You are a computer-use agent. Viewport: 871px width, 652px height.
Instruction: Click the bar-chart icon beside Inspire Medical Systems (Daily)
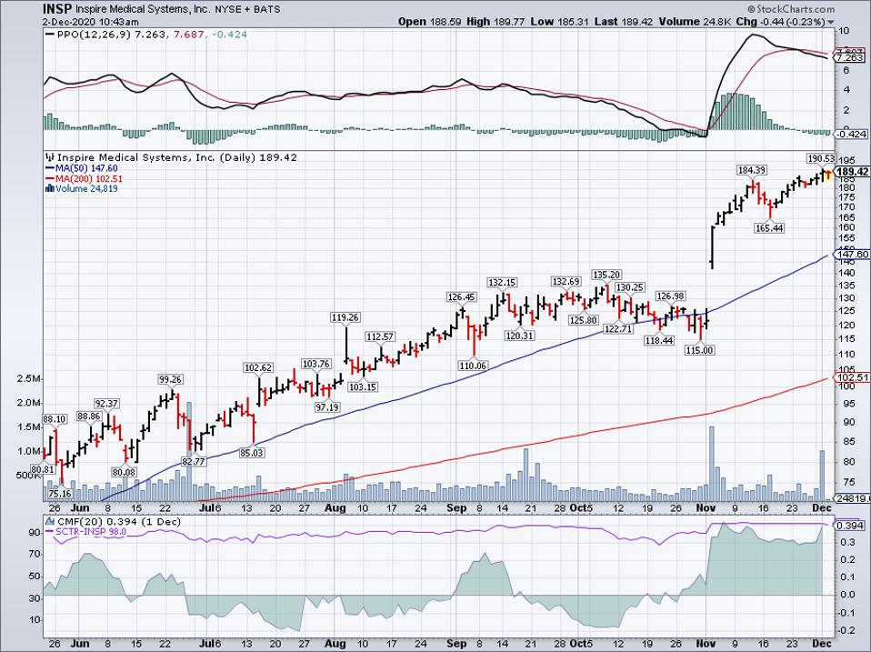pyautogui.click(x=50, y=157)
